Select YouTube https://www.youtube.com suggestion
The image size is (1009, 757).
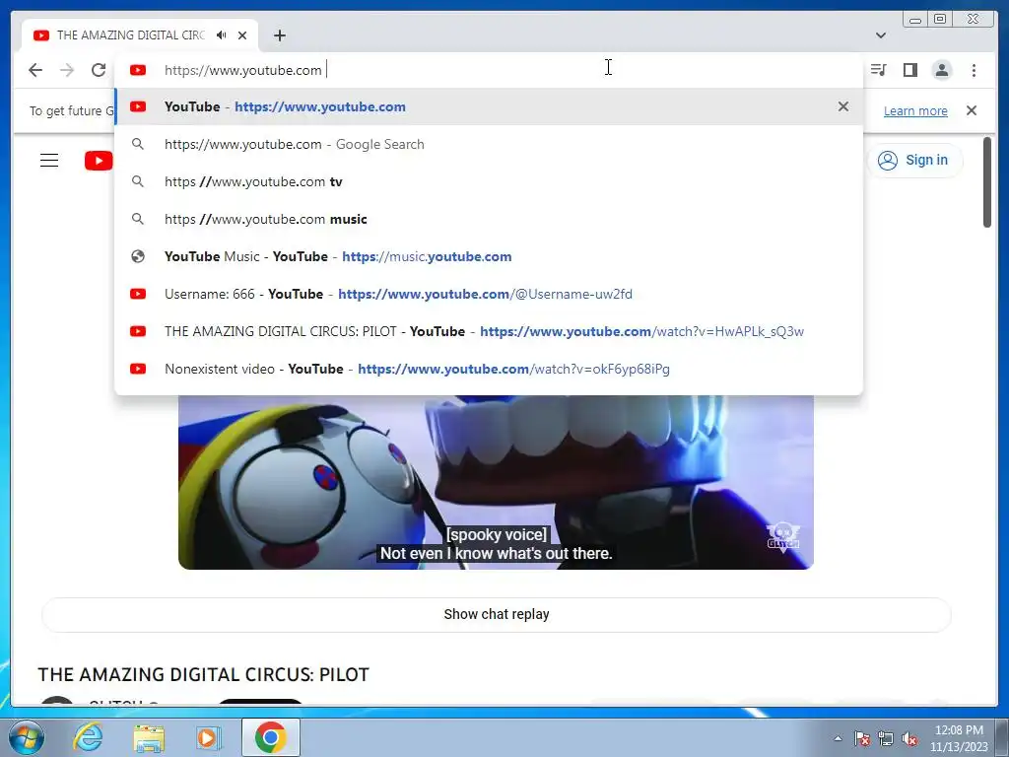489,106
